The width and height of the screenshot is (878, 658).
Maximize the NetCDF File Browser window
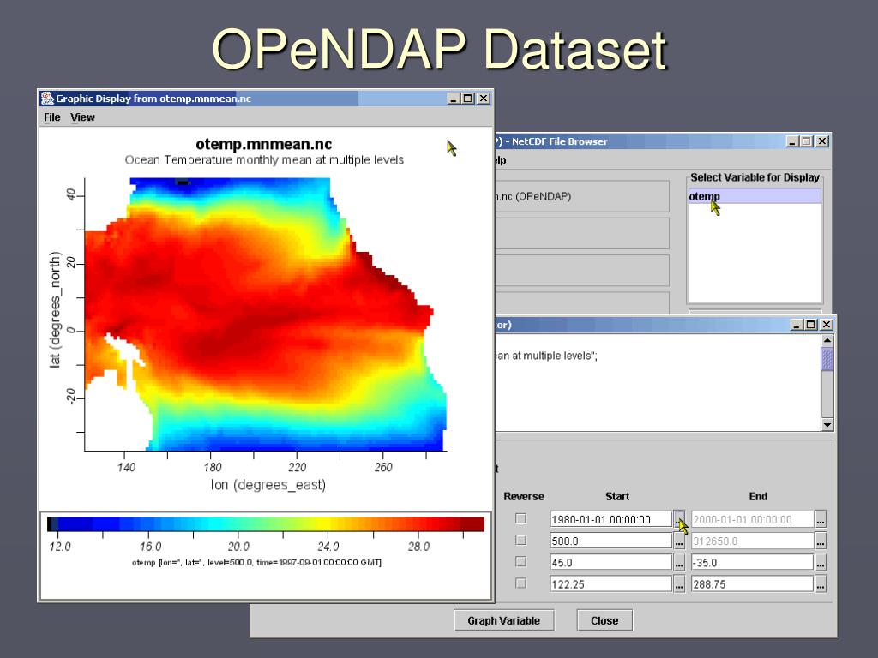(806, 141)
